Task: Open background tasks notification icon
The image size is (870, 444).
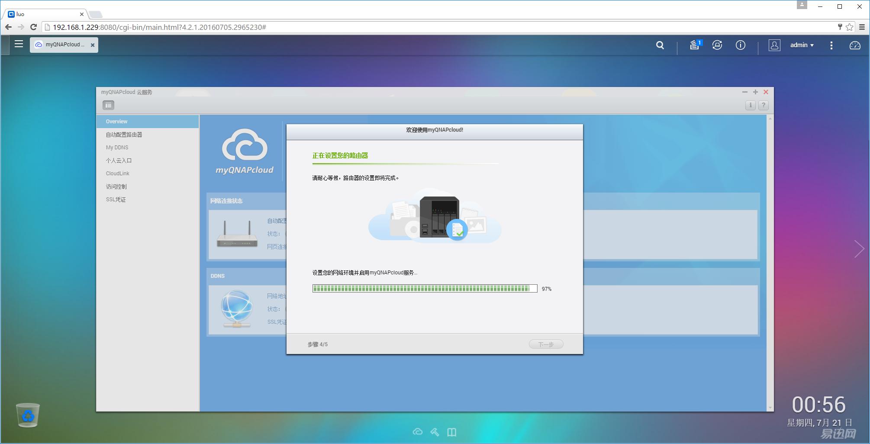Action: click(x=695, y=45)
